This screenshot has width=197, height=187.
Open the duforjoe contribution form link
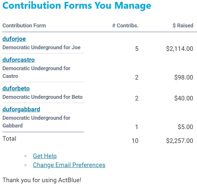14,39
